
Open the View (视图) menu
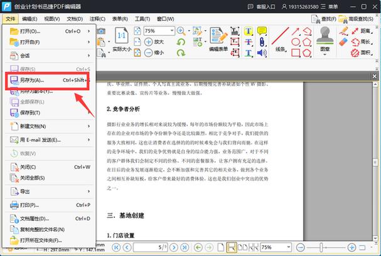[x=51, y=19]
